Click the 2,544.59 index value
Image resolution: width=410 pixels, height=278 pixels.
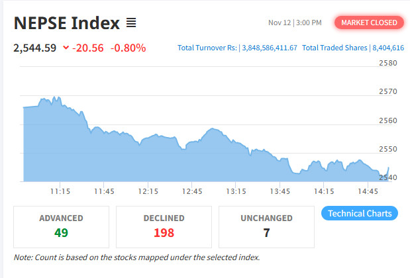tap(34, 48)
